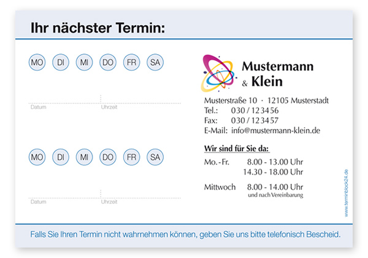Mark the DI circle in the second appointment row
The image size is (368, 258).
61,158
